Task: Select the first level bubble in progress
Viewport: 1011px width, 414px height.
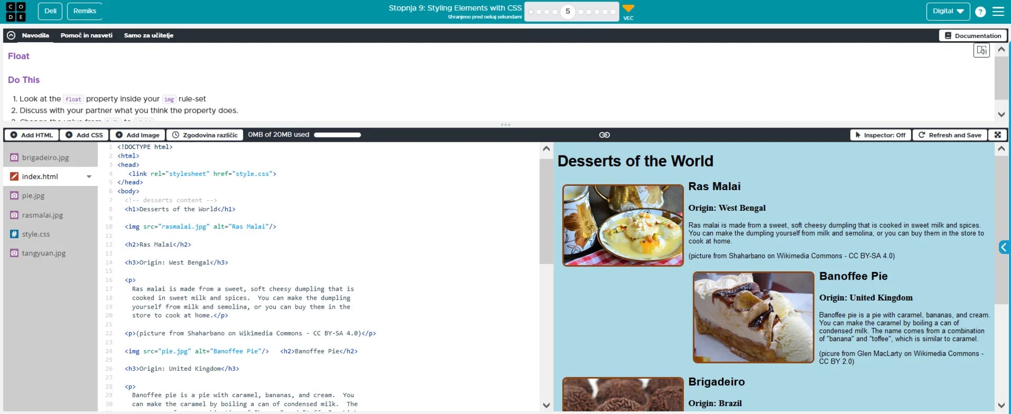Action: [531, 12]
